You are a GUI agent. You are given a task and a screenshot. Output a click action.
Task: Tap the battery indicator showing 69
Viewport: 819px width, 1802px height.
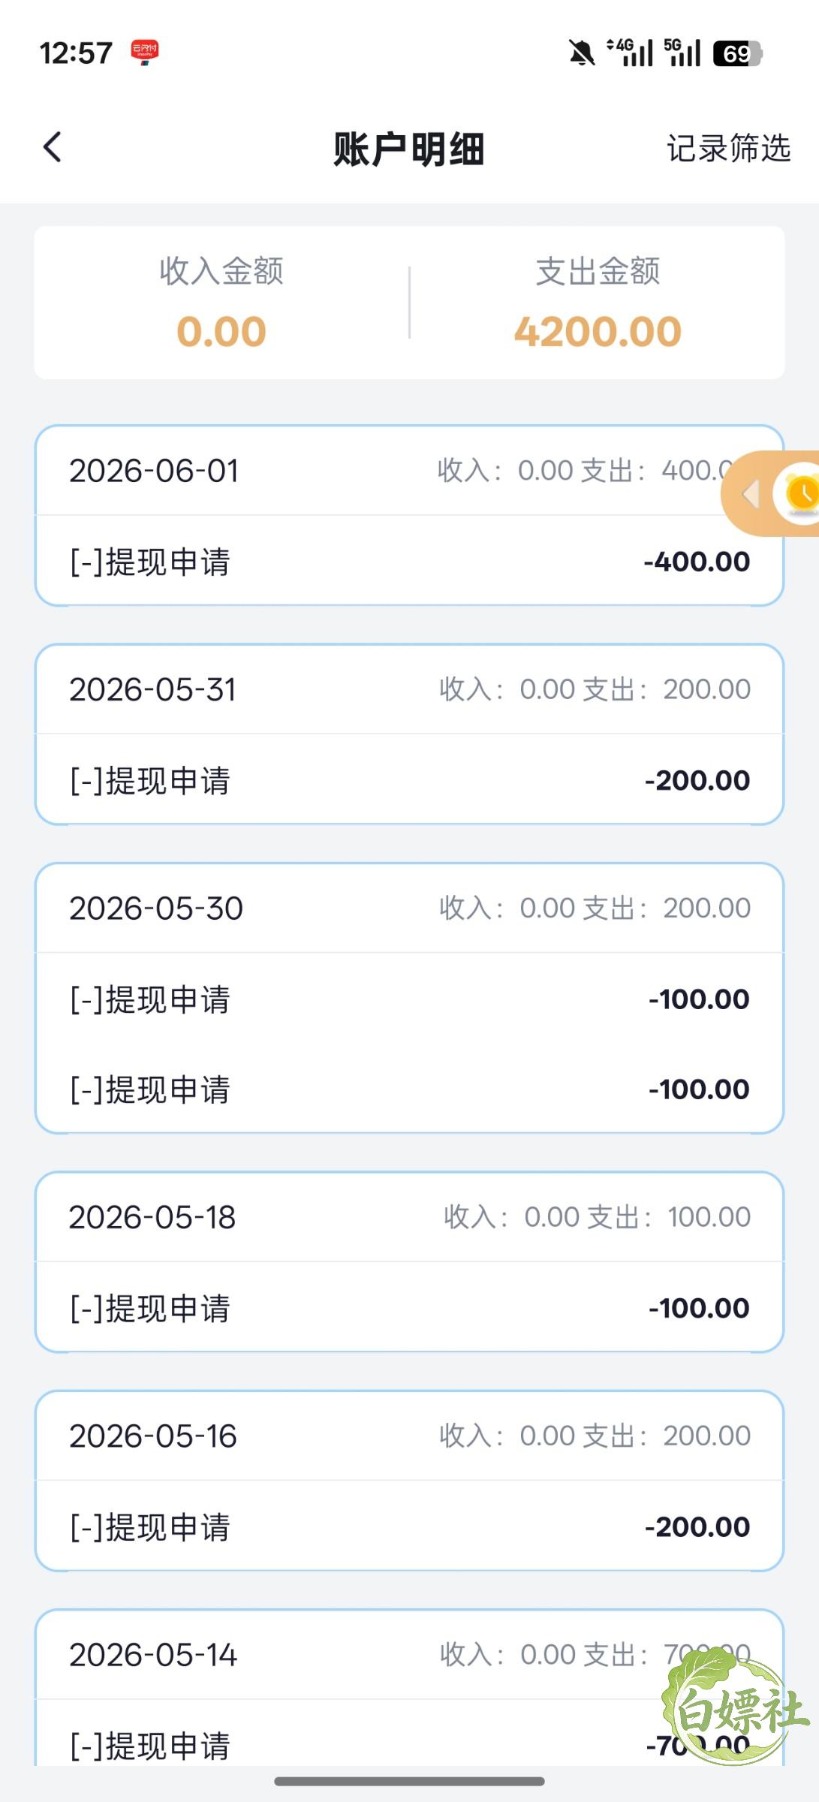(738, 53)
